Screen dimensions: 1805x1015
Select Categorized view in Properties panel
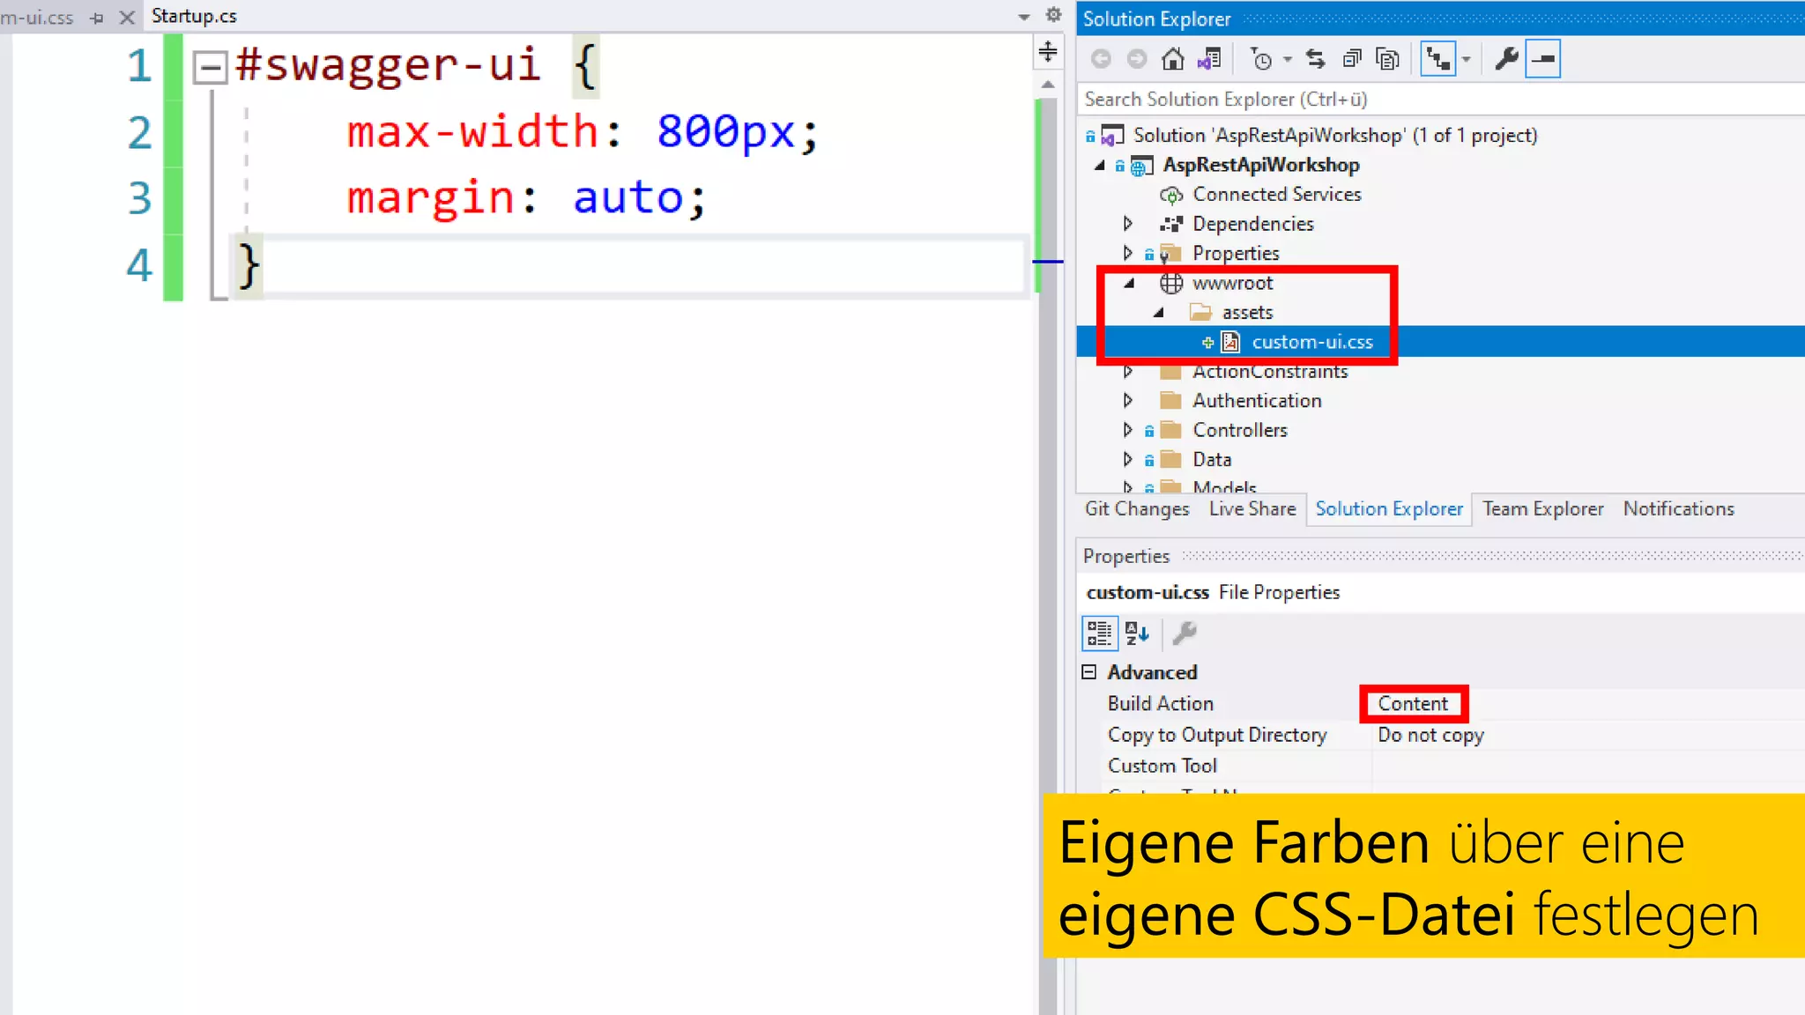point(1099,633)
